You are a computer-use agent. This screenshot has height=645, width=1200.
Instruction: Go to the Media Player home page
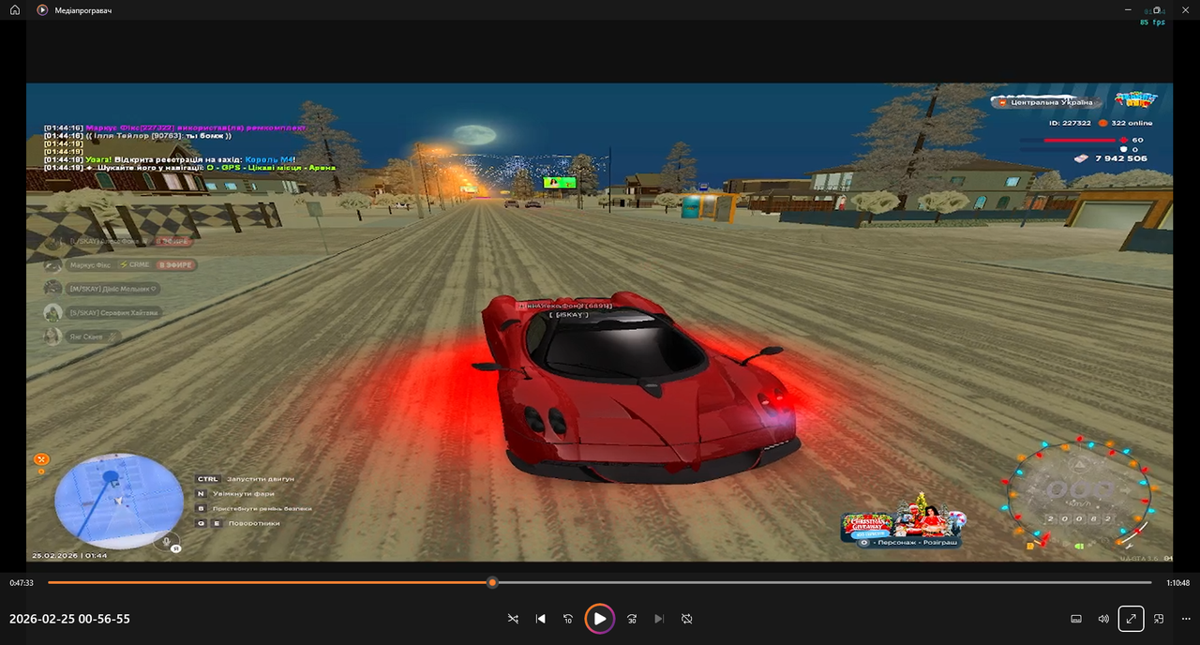(x=15, y=9)
